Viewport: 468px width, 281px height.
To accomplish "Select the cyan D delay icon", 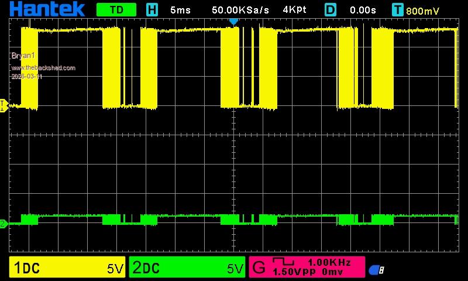I will pyautogui.click(x=331, y=10).
